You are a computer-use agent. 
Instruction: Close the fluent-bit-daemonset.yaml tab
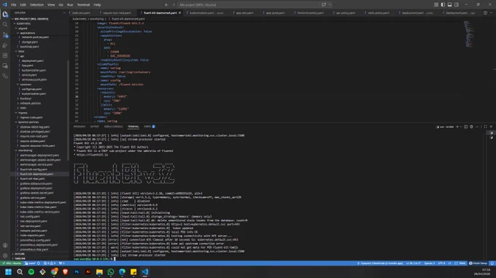(x=179, y=13)
